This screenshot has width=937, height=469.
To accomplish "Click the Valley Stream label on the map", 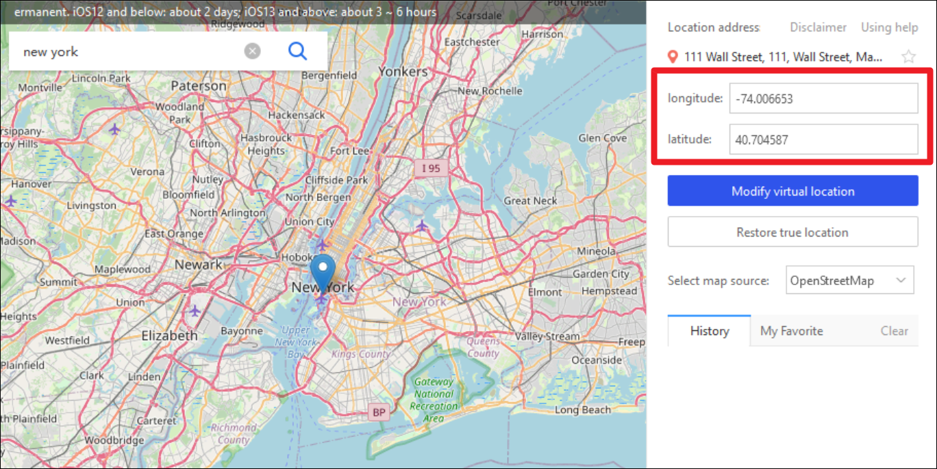I will click(x=547, y=336).
